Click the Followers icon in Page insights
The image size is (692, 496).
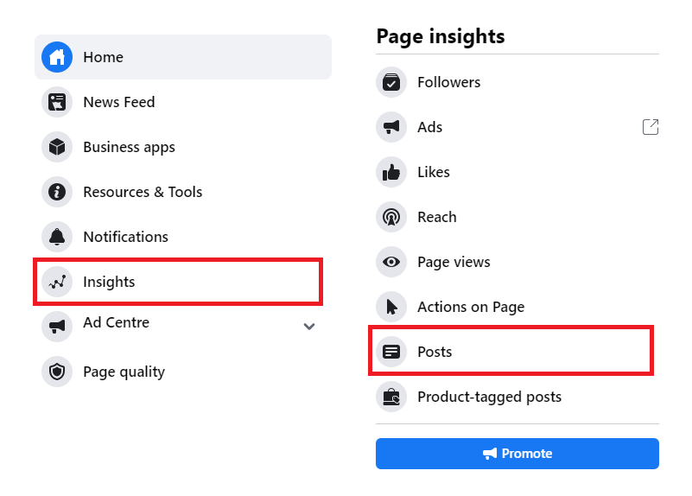click(391, 82)
